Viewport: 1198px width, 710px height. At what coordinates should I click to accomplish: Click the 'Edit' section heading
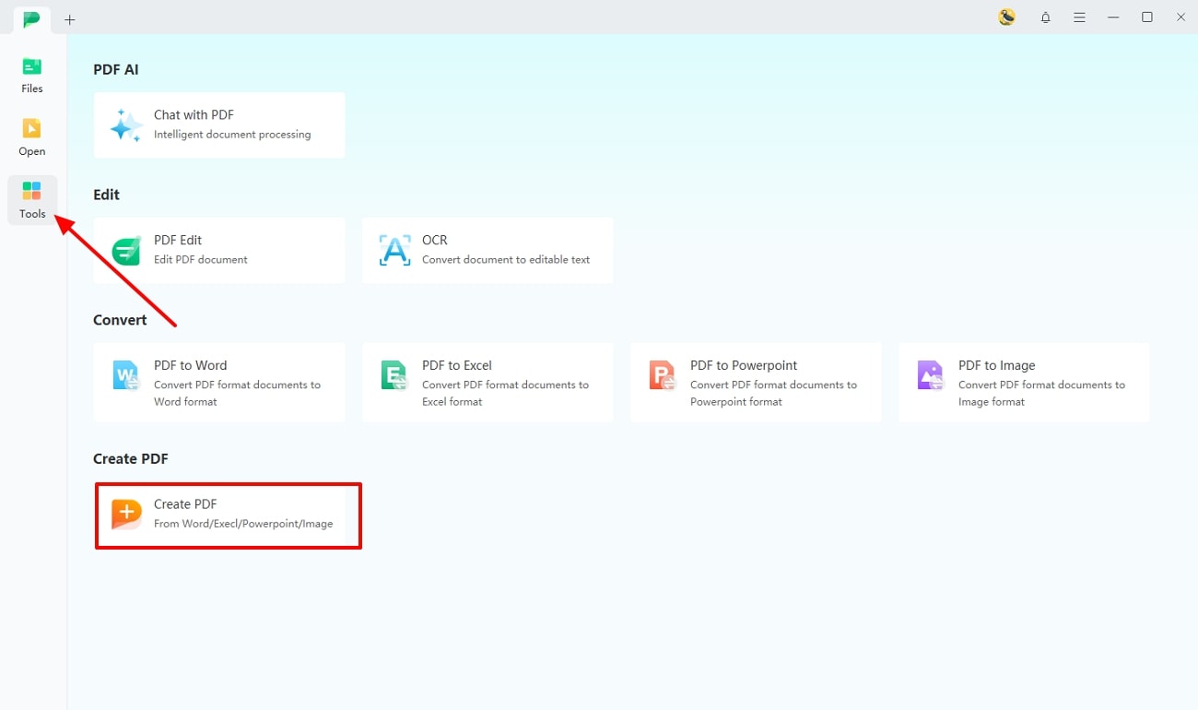click(106, 195)
